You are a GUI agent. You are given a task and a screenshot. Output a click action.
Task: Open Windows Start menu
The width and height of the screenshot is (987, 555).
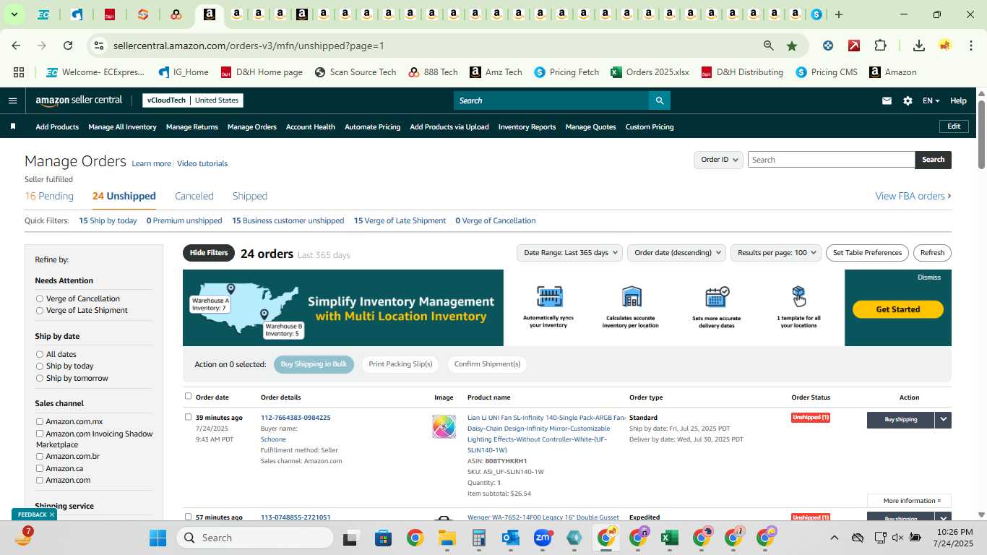158,538
